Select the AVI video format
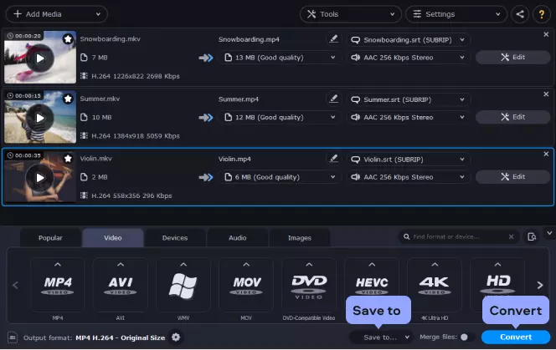The image size is (556, 350). [121, 285]
